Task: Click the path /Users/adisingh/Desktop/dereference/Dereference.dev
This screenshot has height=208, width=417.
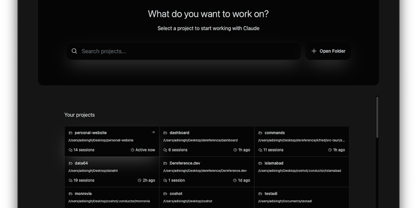Action: 205,171
